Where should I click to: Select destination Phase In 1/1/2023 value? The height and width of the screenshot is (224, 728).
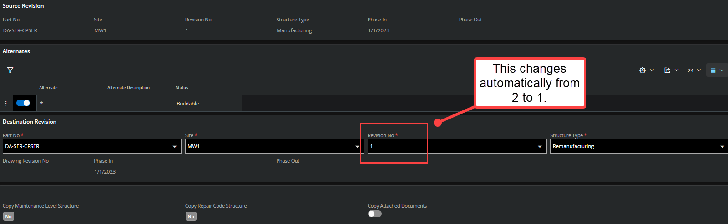point(105,172)
